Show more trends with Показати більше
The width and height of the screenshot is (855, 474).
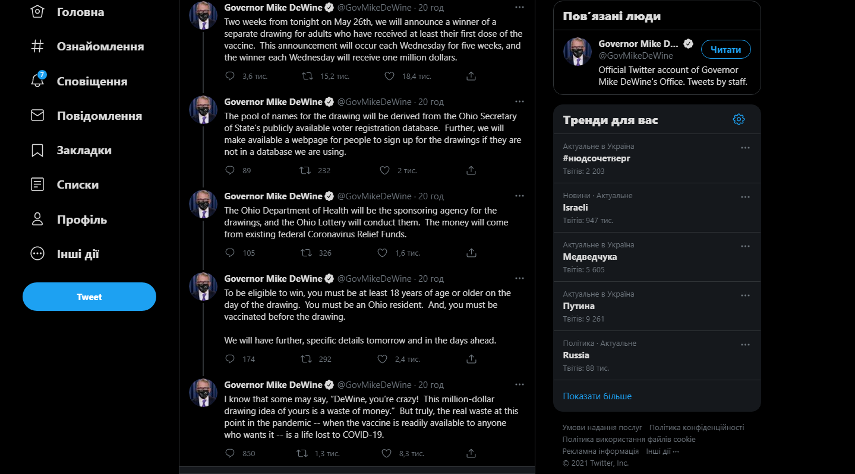coord(597,396)
